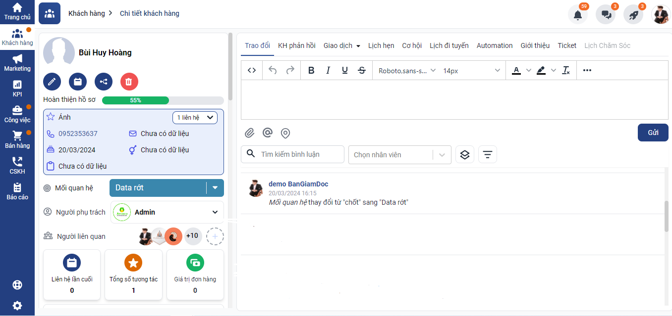The image size is (672, 316).
Task: Toggle the layers stack icon beside the filter
Action: (465, 154)
